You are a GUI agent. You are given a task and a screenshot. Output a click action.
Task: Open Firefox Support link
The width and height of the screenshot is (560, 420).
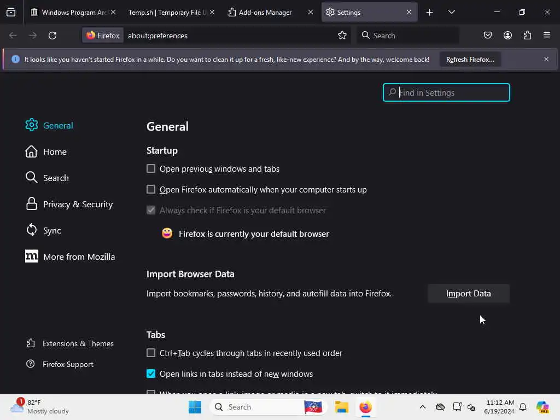(x=60, y=364)
